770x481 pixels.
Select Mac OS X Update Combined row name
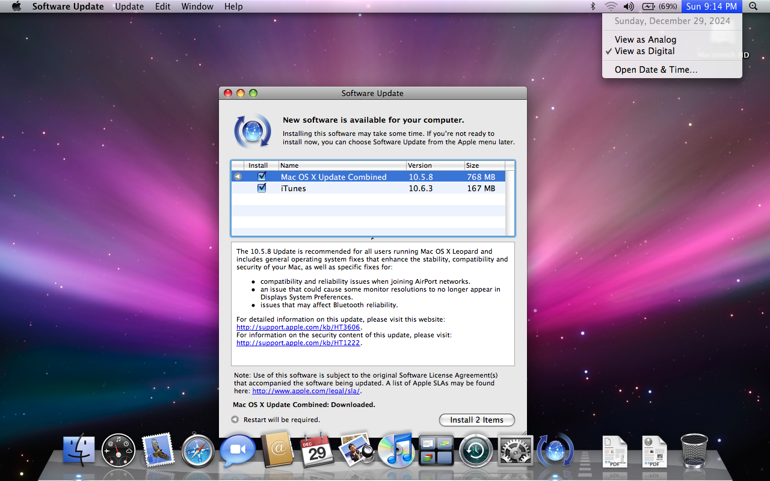click(333, 177)
